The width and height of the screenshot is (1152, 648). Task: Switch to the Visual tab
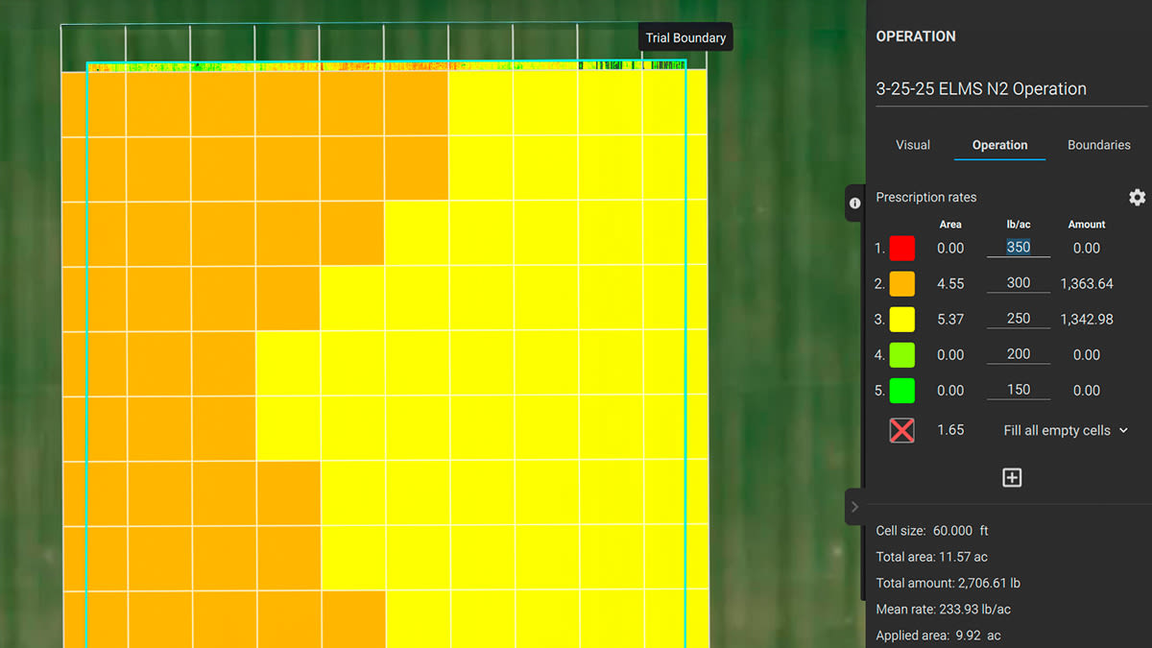click(x=912, y=145)
